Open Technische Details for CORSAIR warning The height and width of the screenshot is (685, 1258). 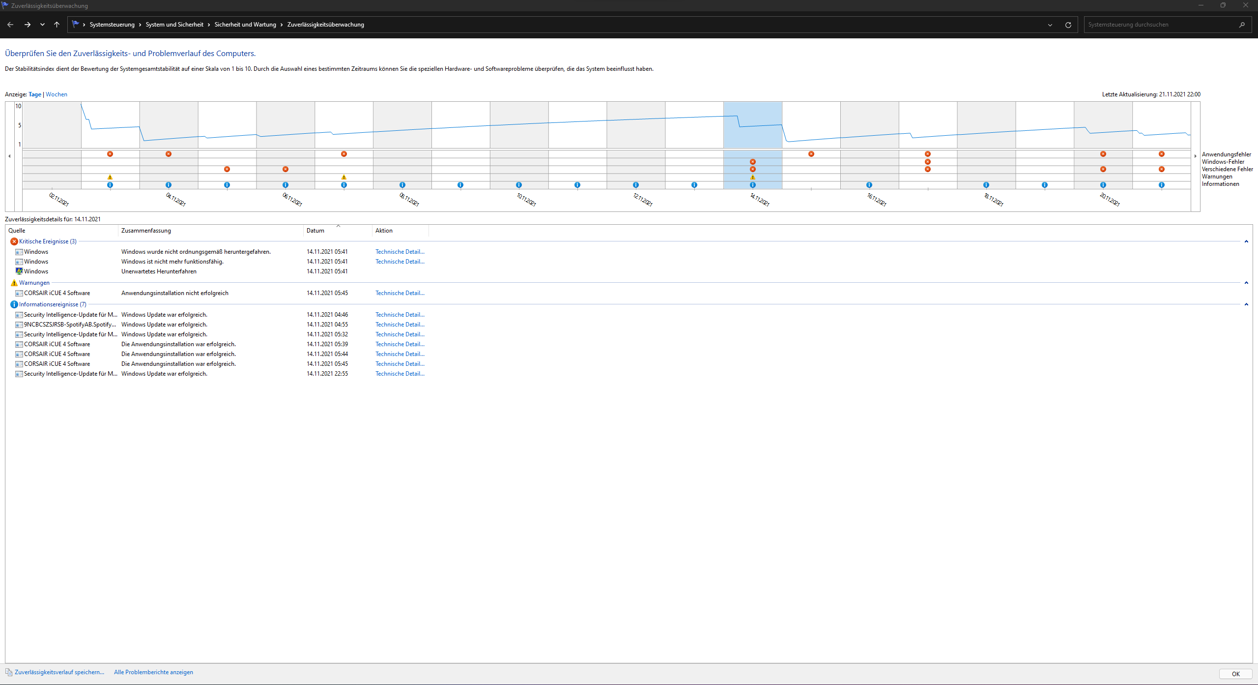400,293
